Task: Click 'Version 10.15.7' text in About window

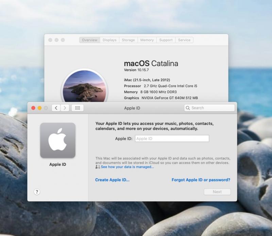Action: (x=136, y=70)
